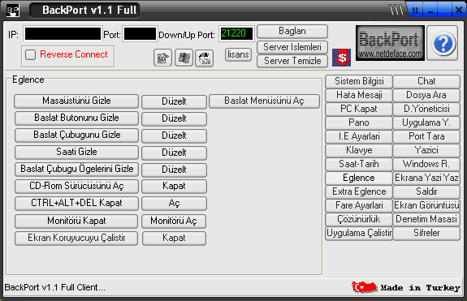Click the IP address input field
467x301 pixels.
(x=63, y=34)
